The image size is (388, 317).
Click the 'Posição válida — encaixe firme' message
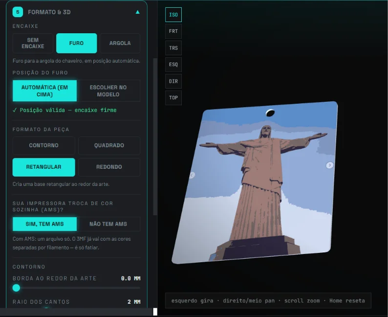pos(65,110)
